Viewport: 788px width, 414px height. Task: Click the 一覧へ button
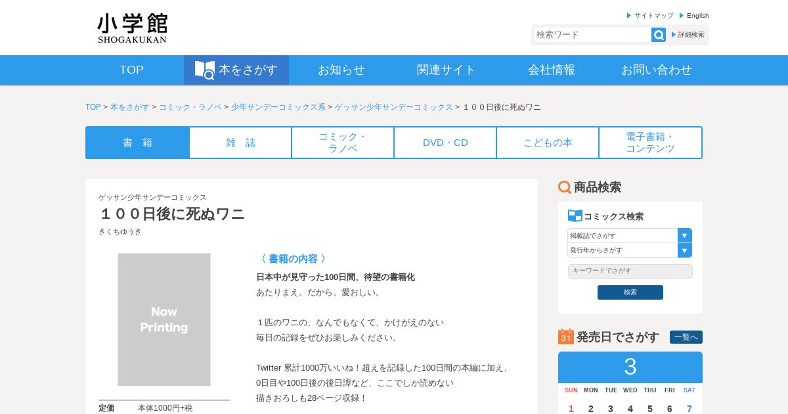pos(686,337)
